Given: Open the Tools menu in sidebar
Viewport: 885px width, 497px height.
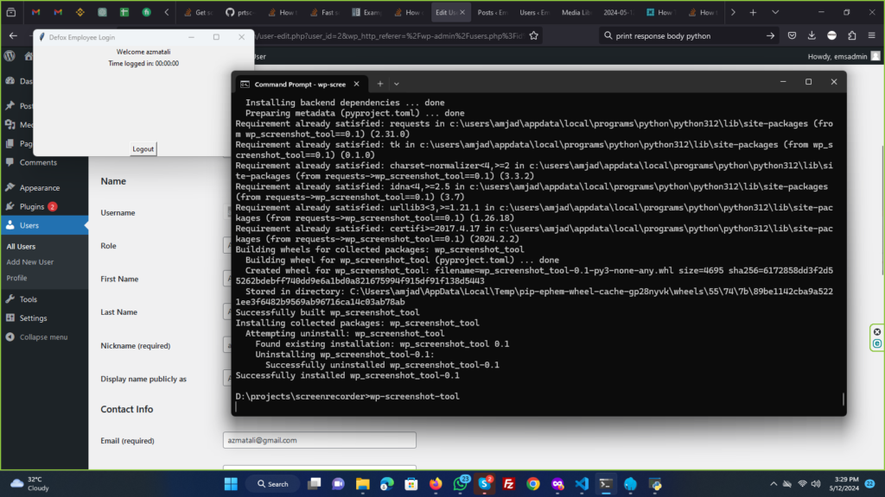Looking at the screenshot, I should click(x=28, y=299).
